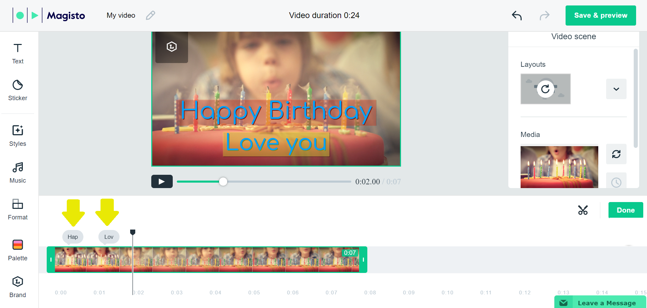
Task: Click the Video scene panel scrollbar
Action: tap(636, 98)
